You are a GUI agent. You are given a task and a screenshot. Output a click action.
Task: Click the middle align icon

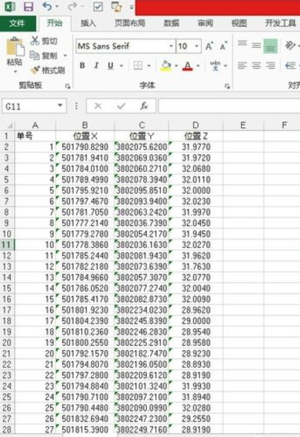click(256, 45)
